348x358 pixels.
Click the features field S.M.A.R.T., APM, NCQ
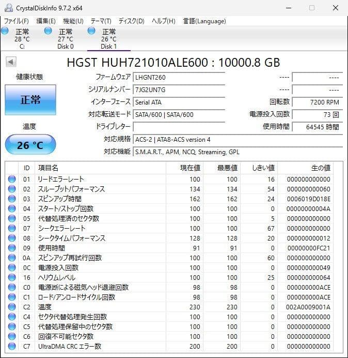[x=238, y=152]
